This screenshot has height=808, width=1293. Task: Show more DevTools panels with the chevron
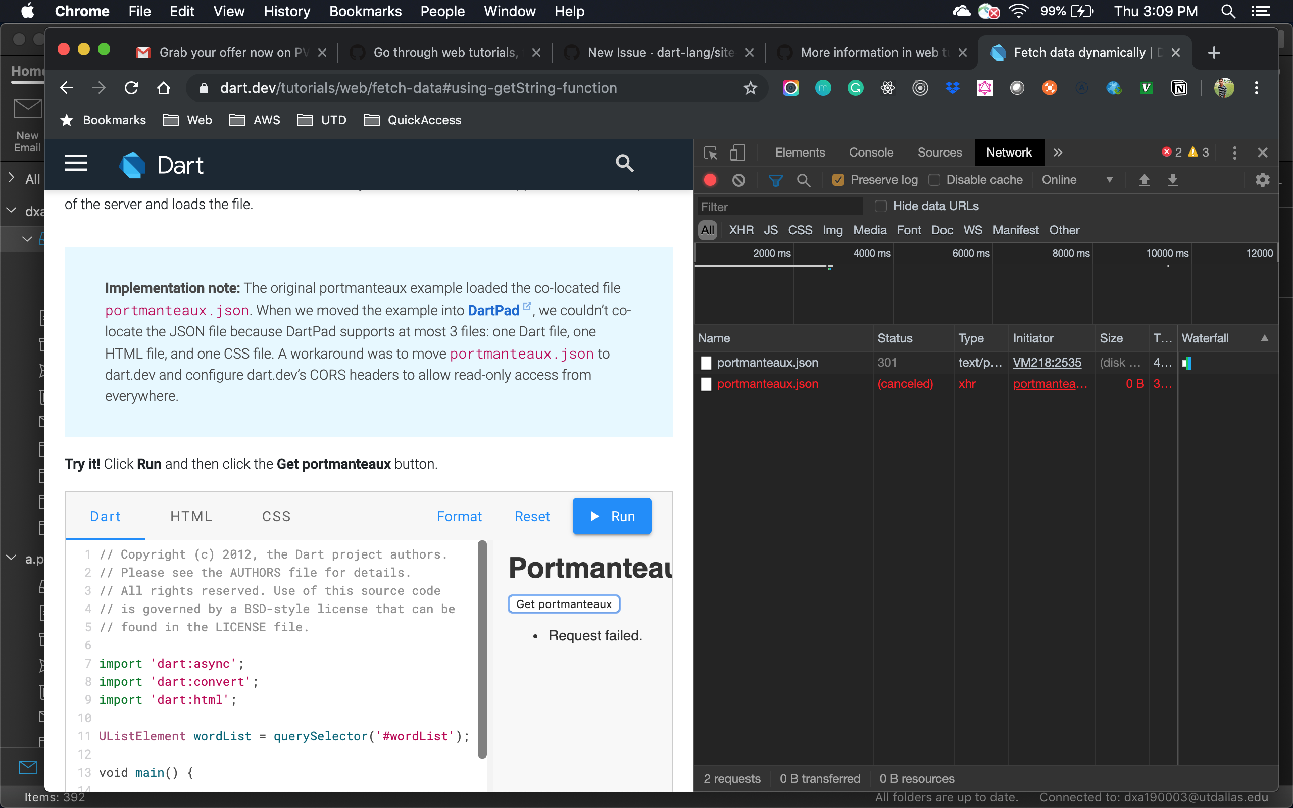tap(1058, 153)
